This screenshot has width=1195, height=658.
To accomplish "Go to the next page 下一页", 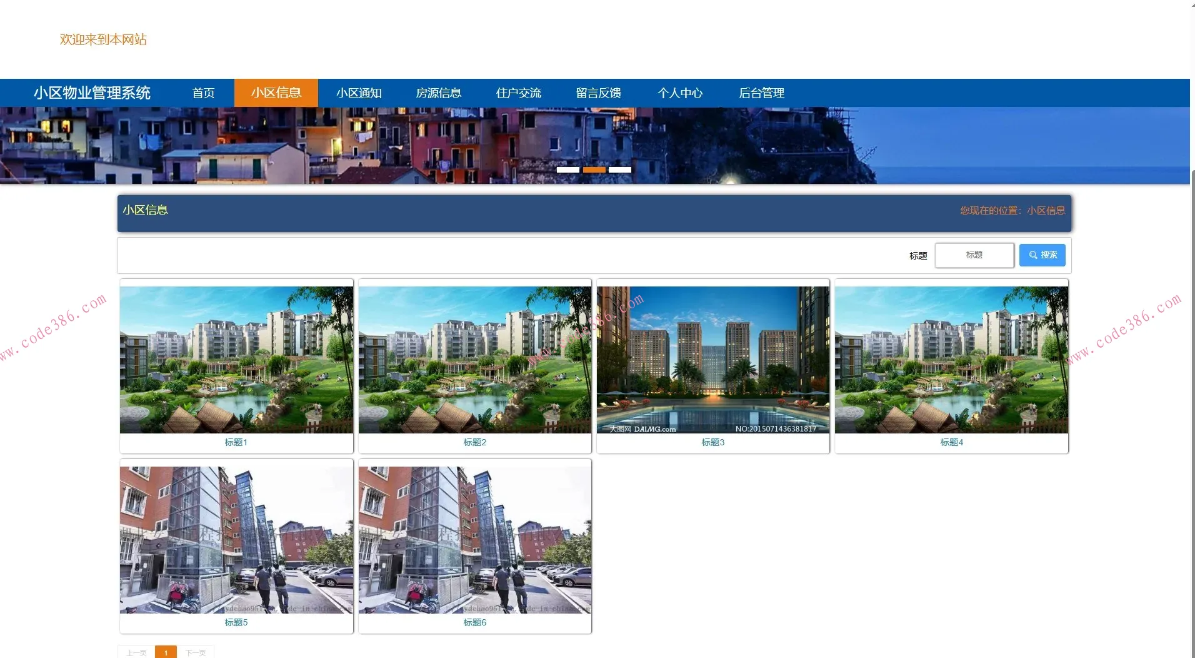I will pos(196,652).
